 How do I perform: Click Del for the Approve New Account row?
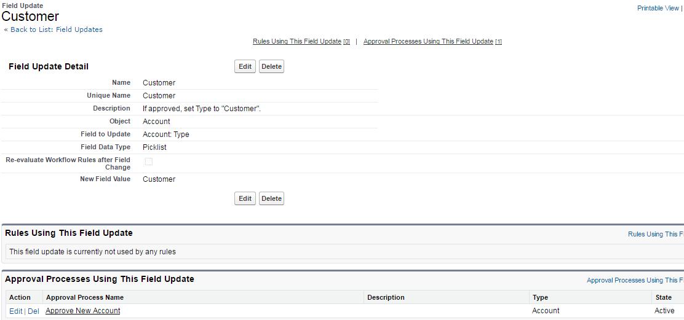tap(33, 311)
